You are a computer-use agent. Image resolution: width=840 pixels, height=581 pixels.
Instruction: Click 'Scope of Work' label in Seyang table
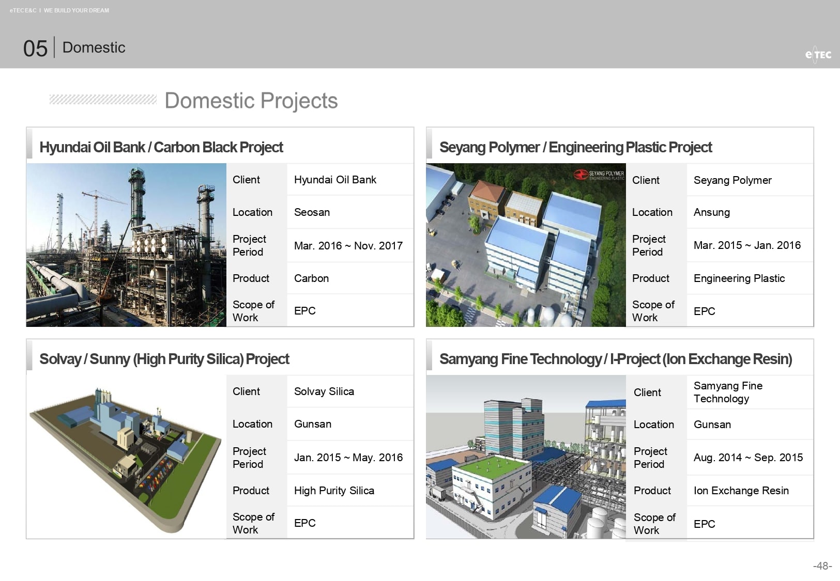click(653, 311)
